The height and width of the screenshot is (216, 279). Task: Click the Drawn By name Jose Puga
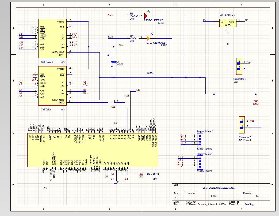pyautogui.click(x=250, y=204)
